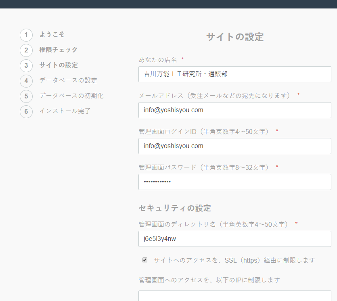Click the セキュリティの設定 section heading
The image size is (337, 301).
(175, 208)
